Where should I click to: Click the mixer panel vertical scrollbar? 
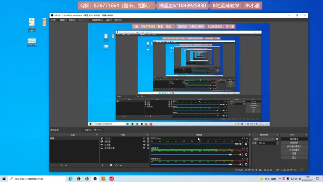[x=250, y=152]
